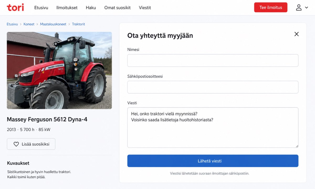
Task: Open the Massey Ferguson tractor photo
Action: [x=59, y=70]
